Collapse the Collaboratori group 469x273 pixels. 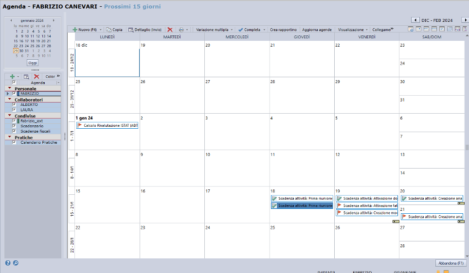[x=10, y=99]
